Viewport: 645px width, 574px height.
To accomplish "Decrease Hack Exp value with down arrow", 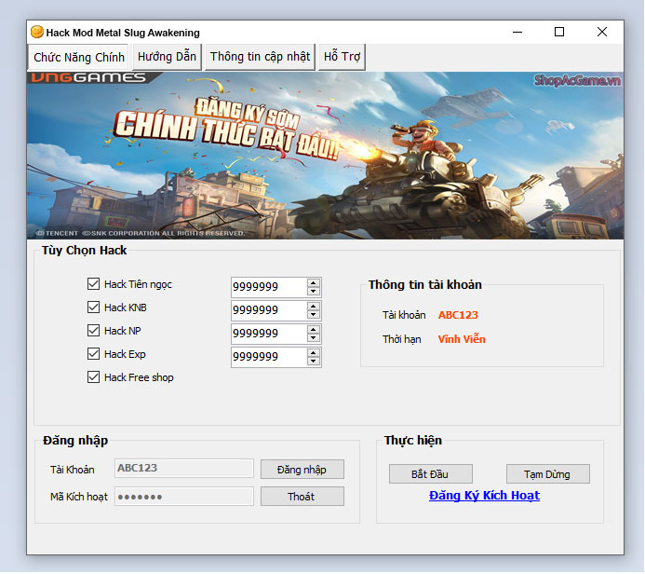I will 314,362.
